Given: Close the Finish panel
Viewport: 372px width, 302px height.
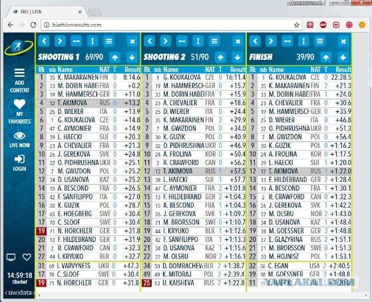Looking at the screenshot, I should [343, 41].
